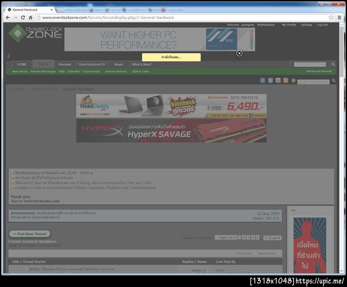347x287 pixels.
Task: Click the forum search input field
Action: point(310,64)
